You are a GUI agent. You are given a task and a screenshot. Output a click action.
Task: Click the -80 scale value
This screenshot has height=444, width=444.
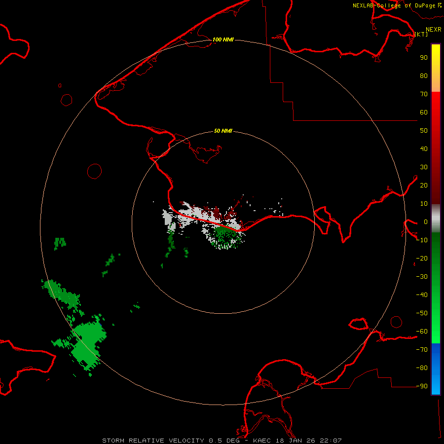422,368
